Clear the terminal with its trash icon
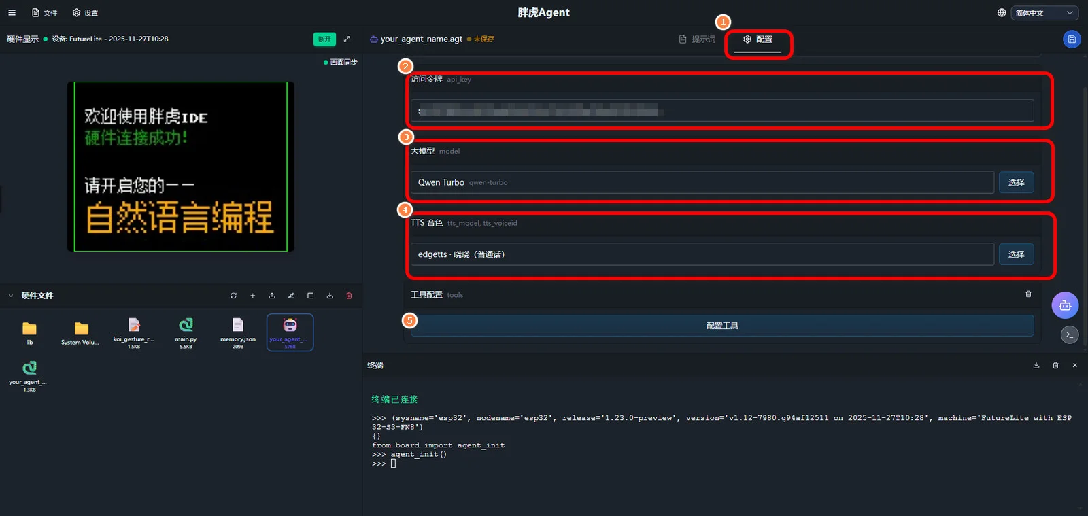This screenshot has width=1088, height=516. [1055, 366]
